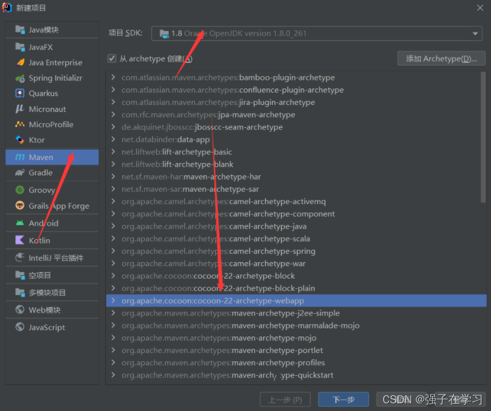Expand confluence-plugin-archetype row
This screenshot has height=411, width=491.
113,90
